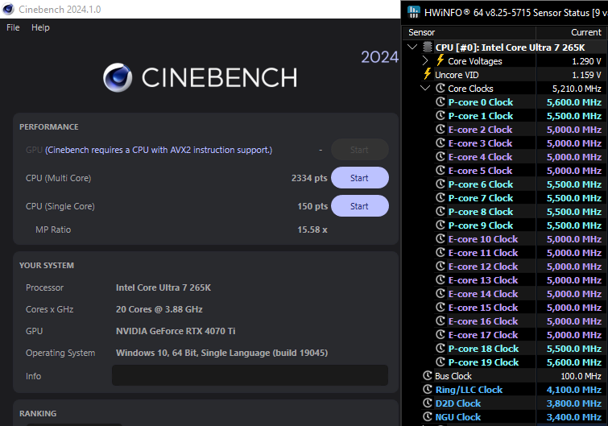Click the 20 Cores @ 3.88 GHz text
Screen dimensions: 608x426
[159, 309]
